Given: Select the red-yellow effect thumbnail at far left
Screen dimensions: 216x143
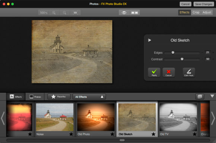Looking at the screenshot, I should [19, 117].
